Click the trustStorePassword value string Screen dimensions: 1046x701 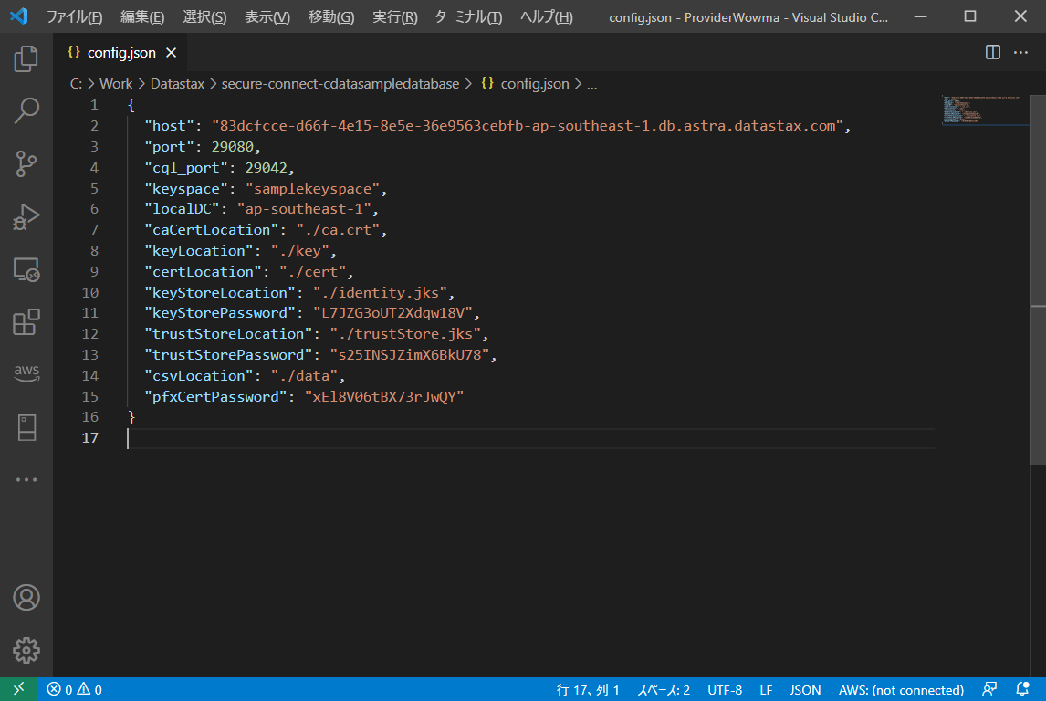[410, 355]
